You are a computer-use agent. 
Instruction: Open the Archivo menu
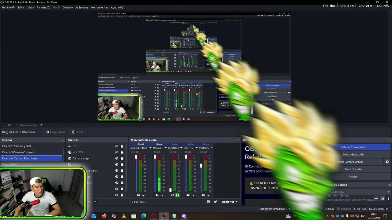[8, 7]
